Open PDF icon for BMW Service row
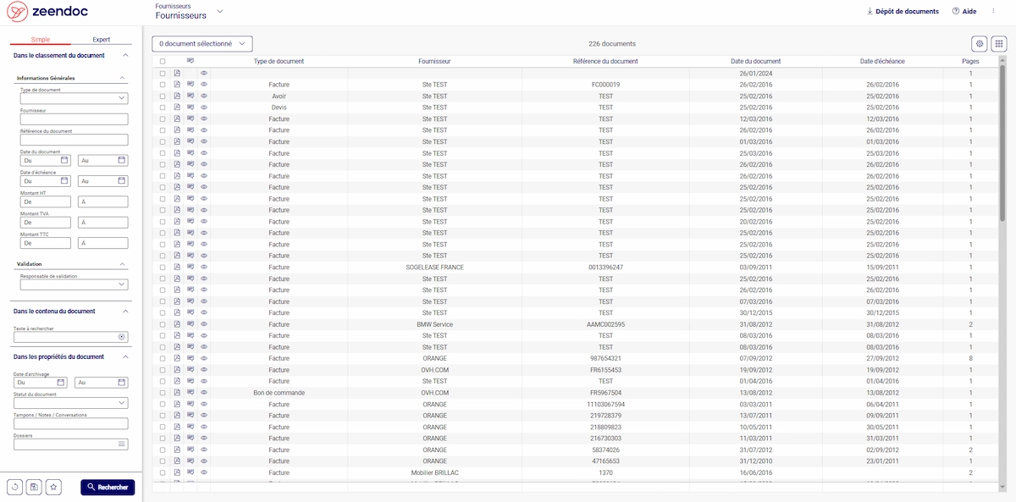This screenshot has width=1016, height=502. [x=177, y=324]
